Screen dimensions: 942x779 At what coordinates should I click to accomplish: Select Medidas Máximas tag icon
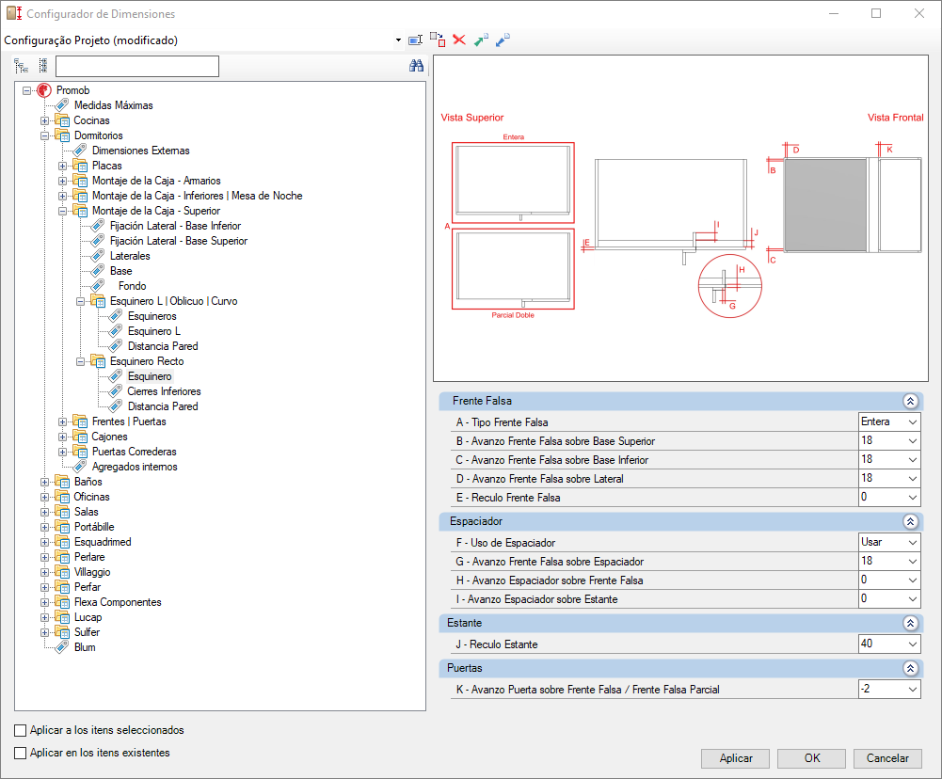(62, 105)
